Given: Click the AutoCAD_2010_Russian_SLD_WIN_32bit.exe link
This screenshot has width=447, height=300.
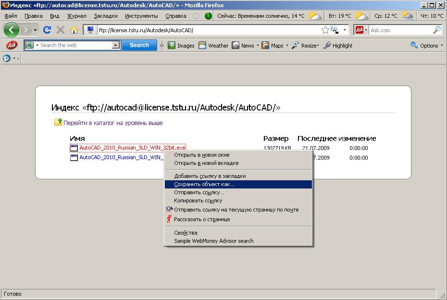Looking at the screenshot, I should point(133,148).
